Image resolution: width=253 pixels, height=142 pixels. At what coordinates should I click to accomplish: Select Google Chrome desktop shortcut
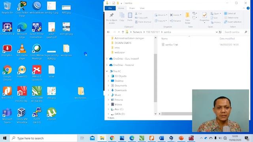7,73
